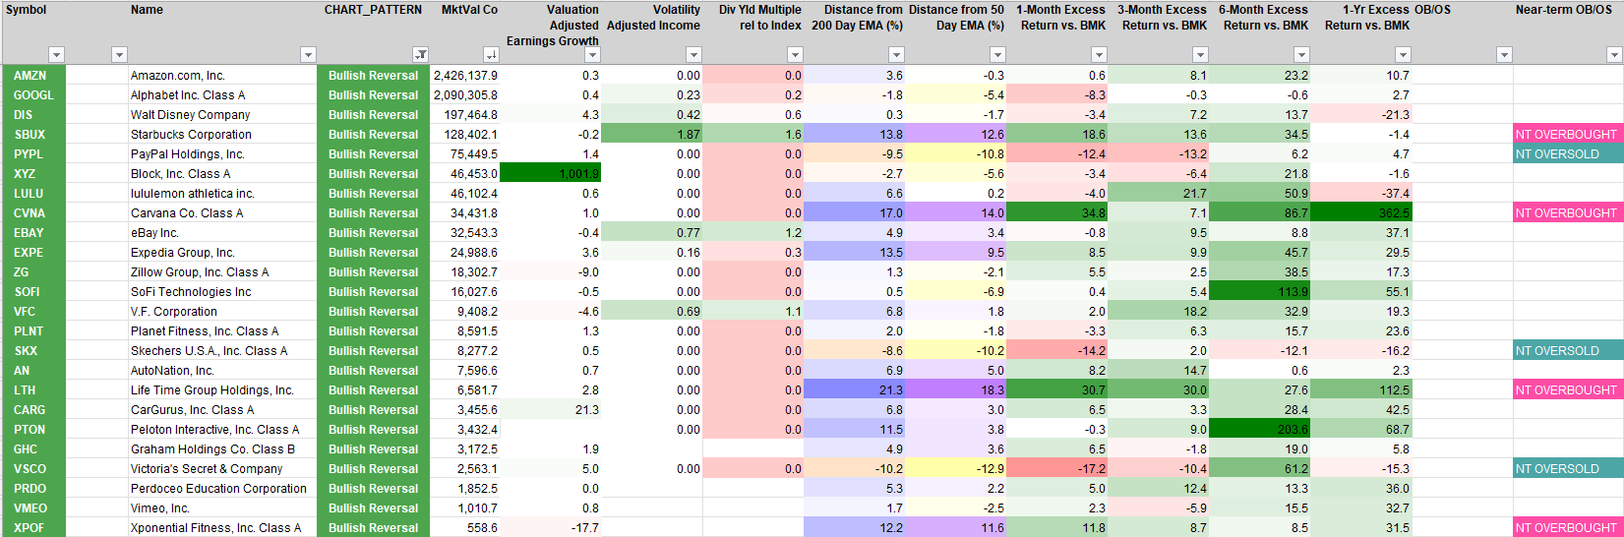The width and height of the screenshot is (1624, 537).
Task: Open 3-Month Excess Return filter dropdown
Action: point(1200,55)
